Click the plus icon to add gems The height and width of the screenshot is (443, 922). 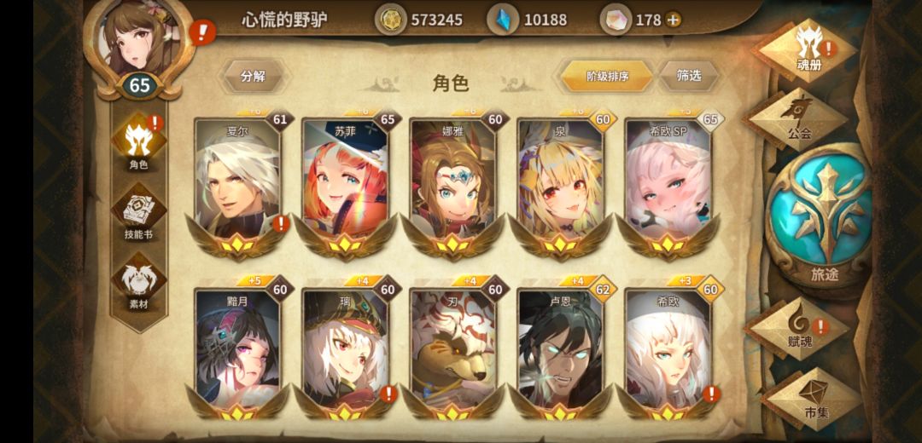click(673, 20)
